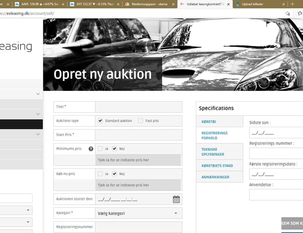Select the REGISTRERINGS FORHOLD tab
Viewport: 303px width, 233px height.
click(x=220, y=136)
